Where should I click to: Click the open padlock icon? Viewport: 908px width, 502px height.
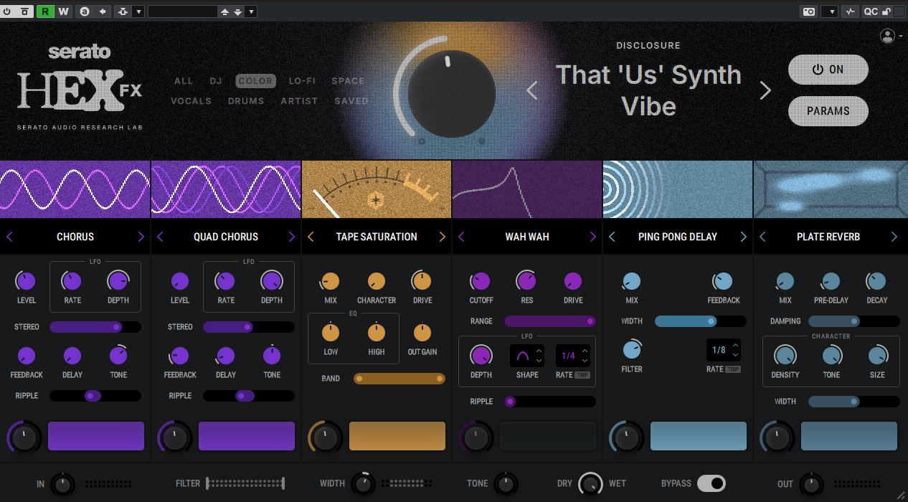887,11
